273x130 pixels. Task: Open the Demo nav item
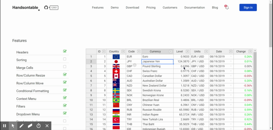[115, 7]
